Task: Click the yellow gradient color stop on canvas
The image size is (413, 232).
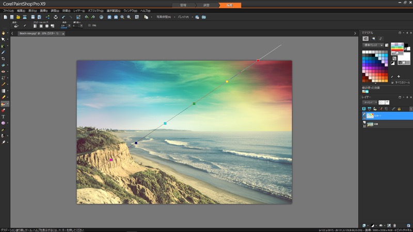Action: (227, 81)
